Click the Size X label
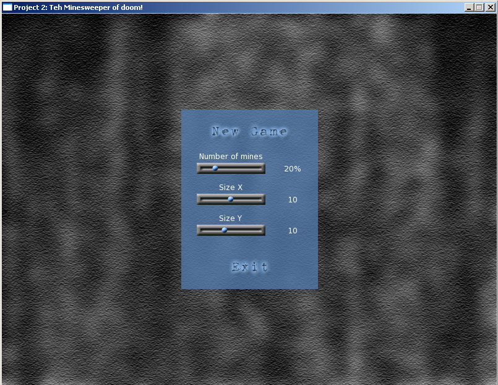 coord(231,187)
